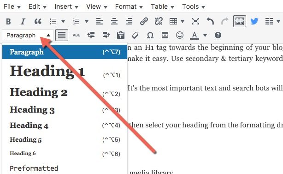
Task: Clear formatting with the eraser icon
Action: (135, 35)
